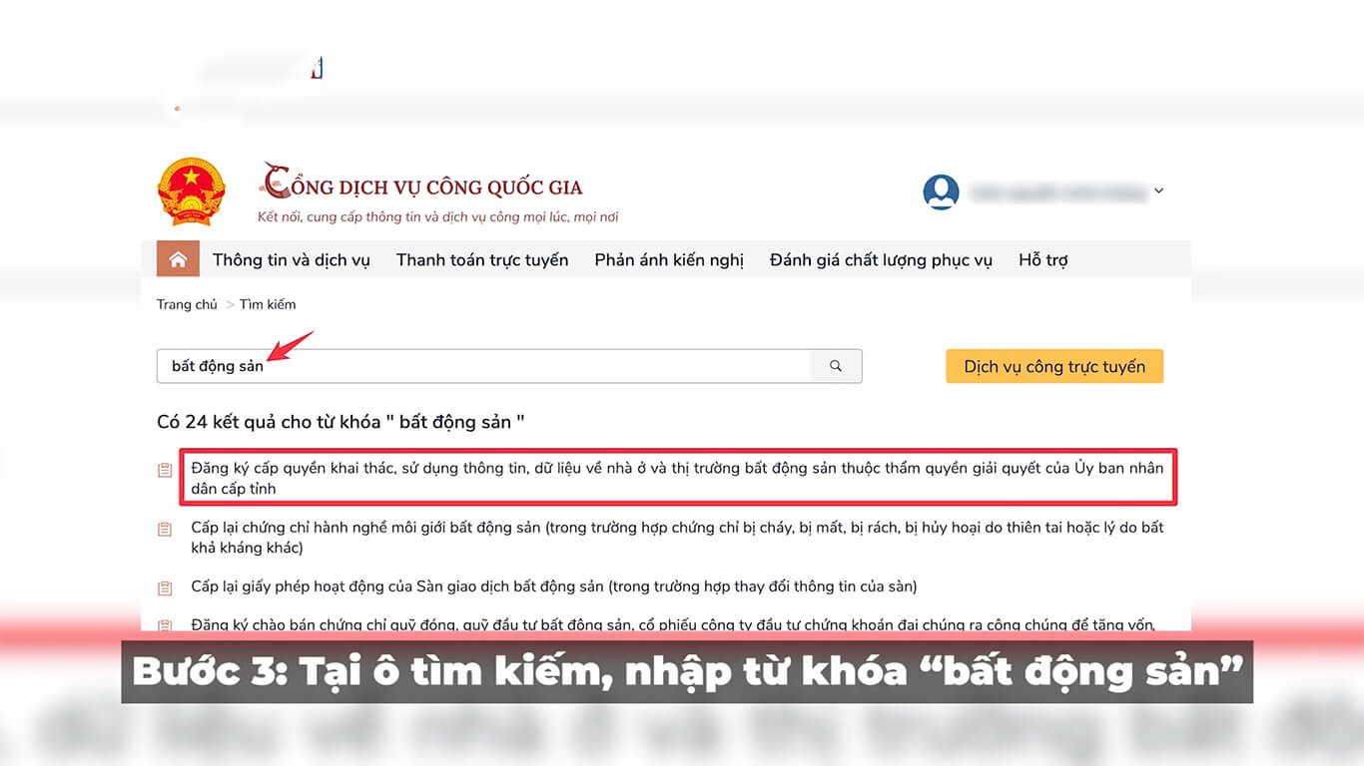This screenshot has width=1364, height=766.
Task: Focus the search field containing 'bất động sản'
Action: tap(483, 366)
